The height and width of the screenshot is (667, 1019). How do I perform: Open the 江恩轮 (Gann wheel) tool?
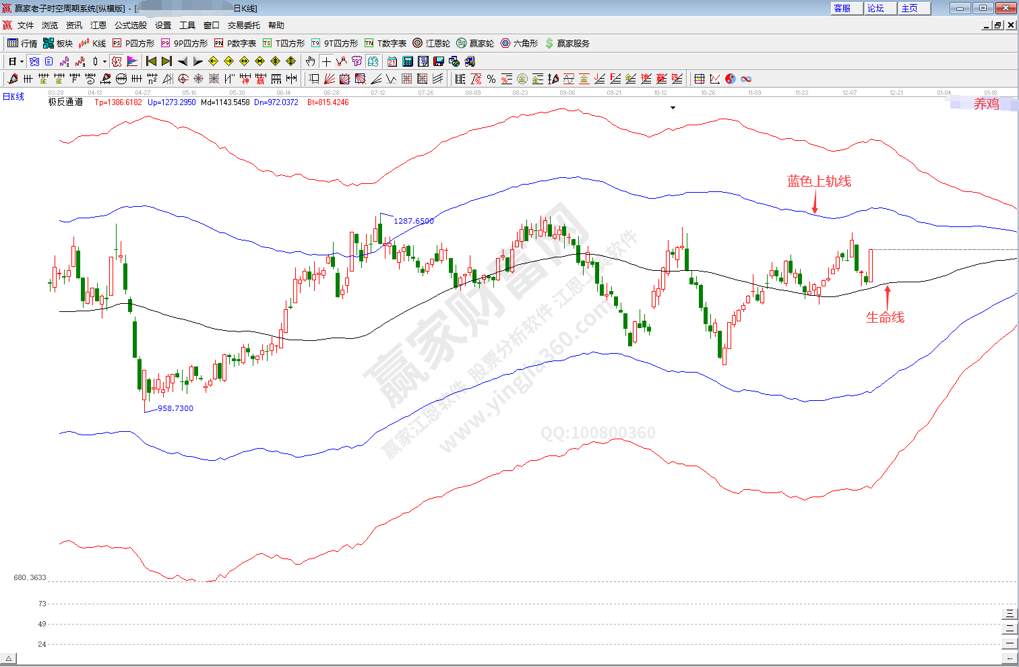point(431,43)
